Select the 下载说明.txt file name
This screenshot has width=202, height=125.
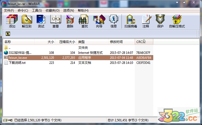click(17, 62)
